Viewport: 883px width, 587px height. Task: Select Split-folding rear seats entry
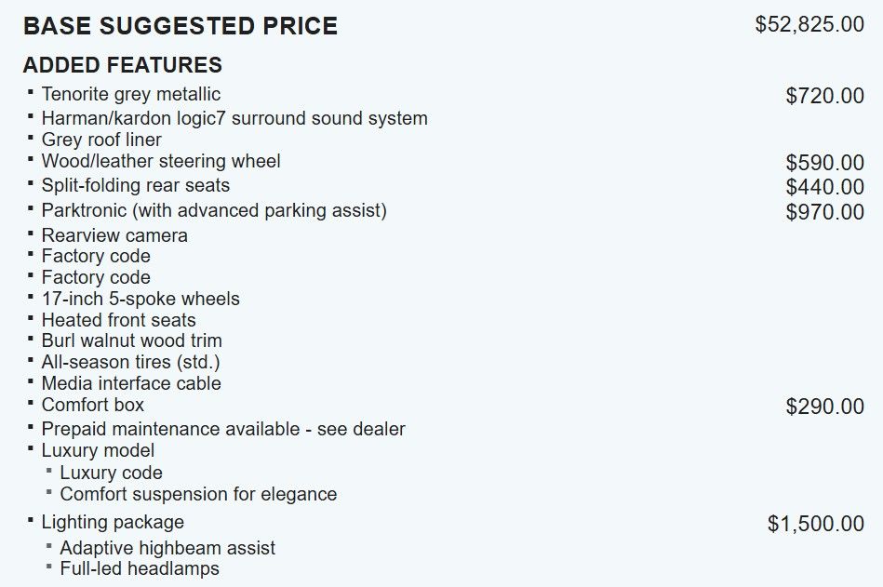point(135,185)
